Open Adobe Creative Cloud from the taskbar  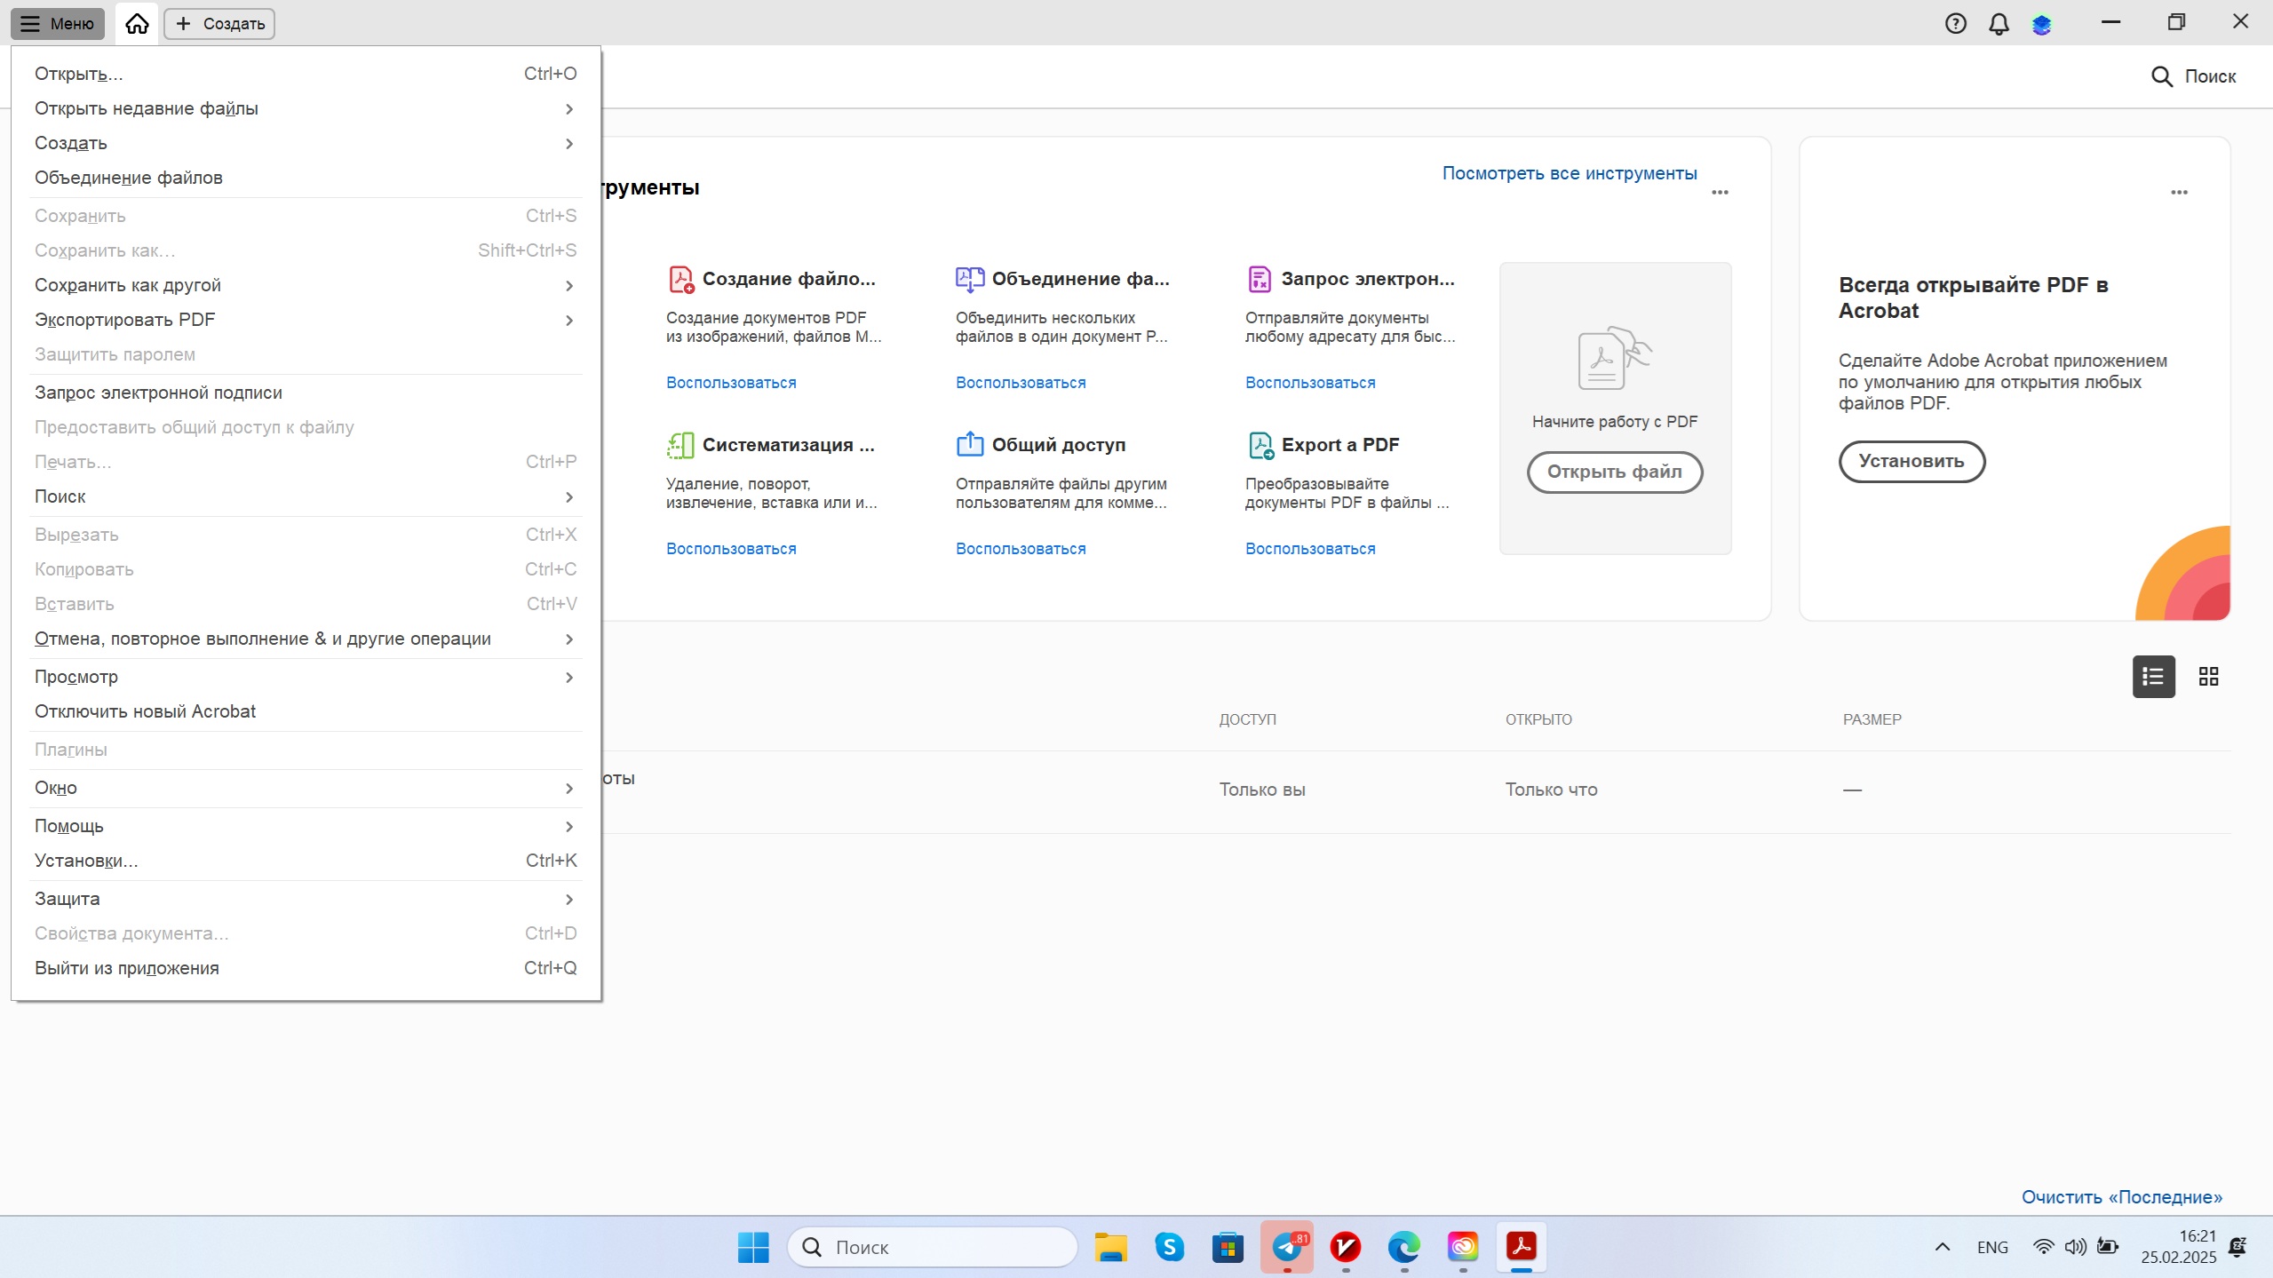pos(1463,1247)
